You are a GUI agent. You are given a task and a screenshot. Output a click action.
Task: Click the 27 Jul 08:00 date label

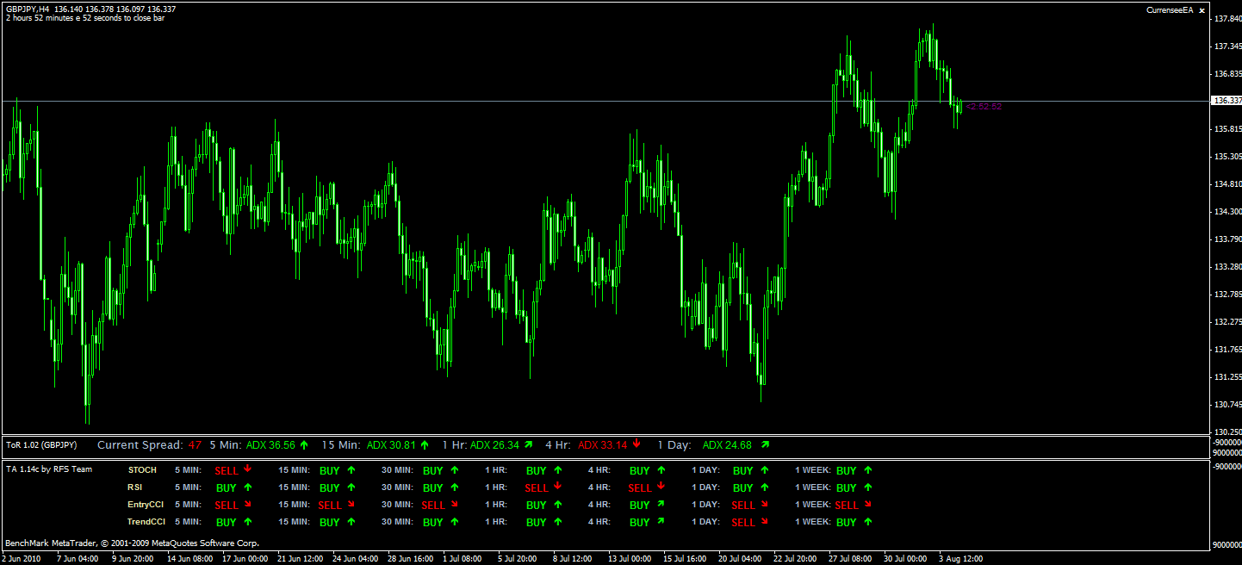click(848, 558)
